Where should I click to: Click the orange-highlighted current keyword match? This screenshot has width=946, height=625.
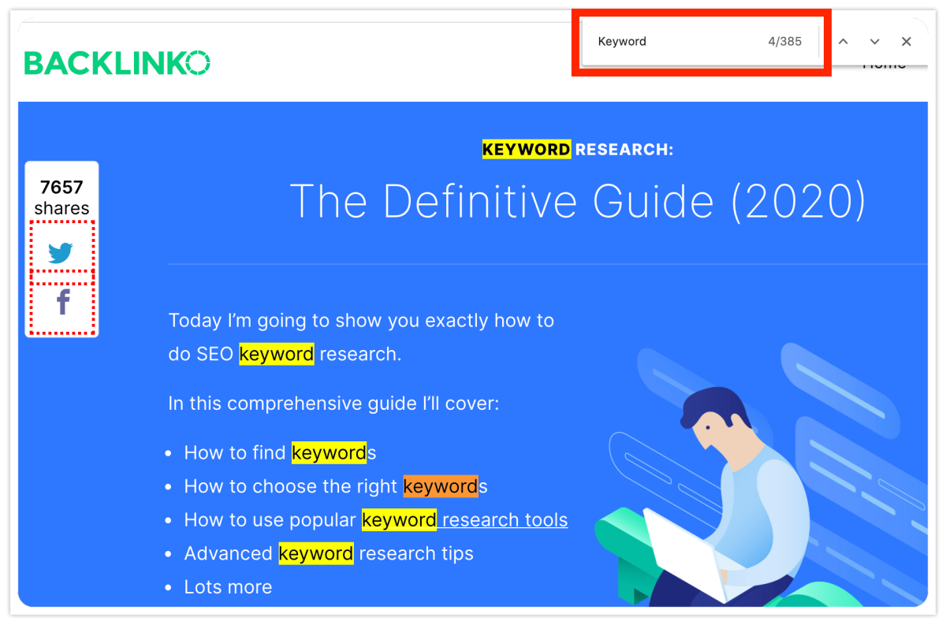pos(440,486)
